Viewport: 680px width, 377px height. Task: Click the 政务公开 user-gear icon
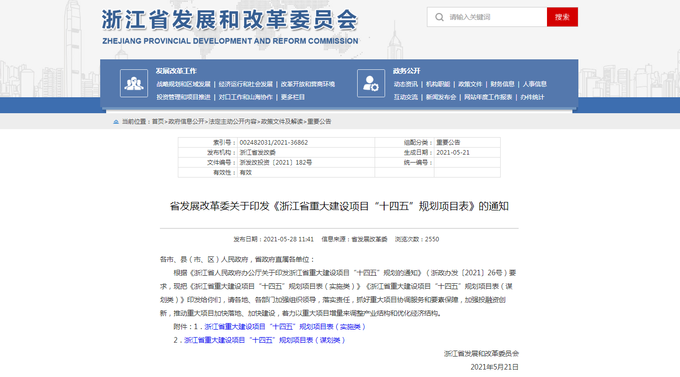click(x=371, y=83)
